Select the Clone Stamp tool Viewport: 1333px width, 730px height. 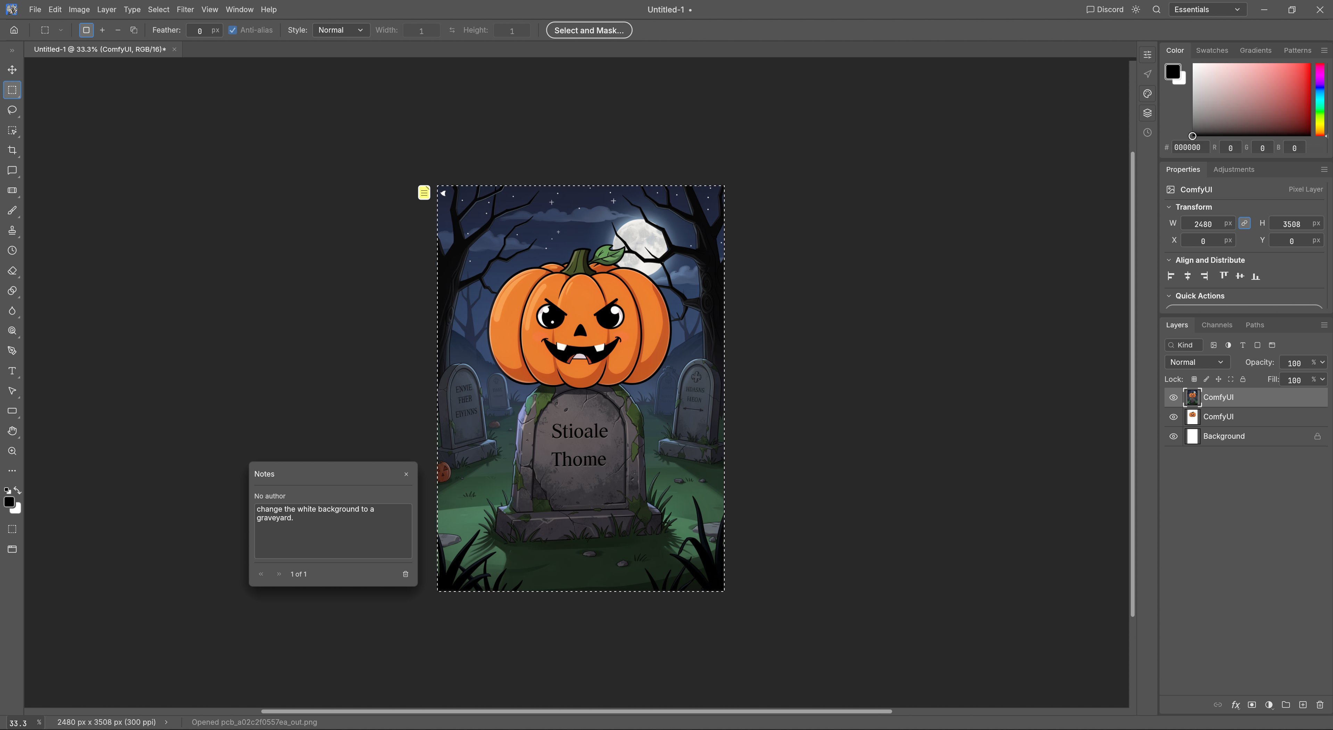coord(12,230)
